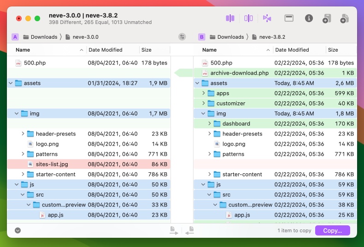Screen dimensions: 364x247
Task: Collapse the right img folder
Action: click(203, 113)
